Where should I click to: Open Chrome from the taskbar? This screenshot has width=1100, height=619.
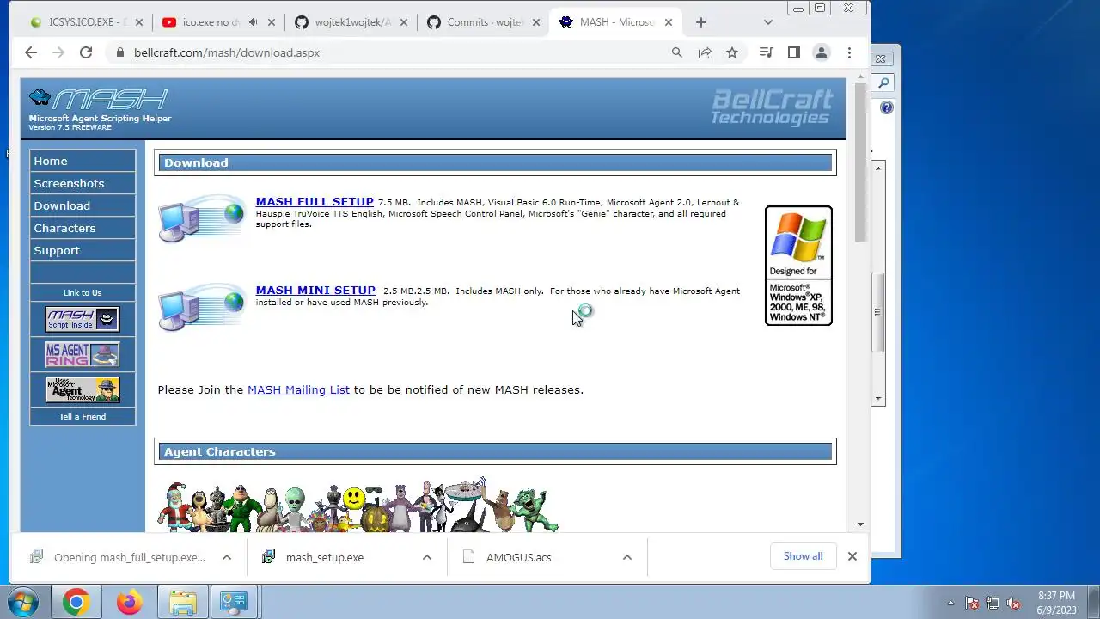coord(76,602)
